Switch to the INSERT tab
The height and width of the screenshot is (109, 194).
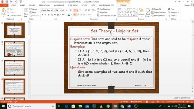click(22, 5)
